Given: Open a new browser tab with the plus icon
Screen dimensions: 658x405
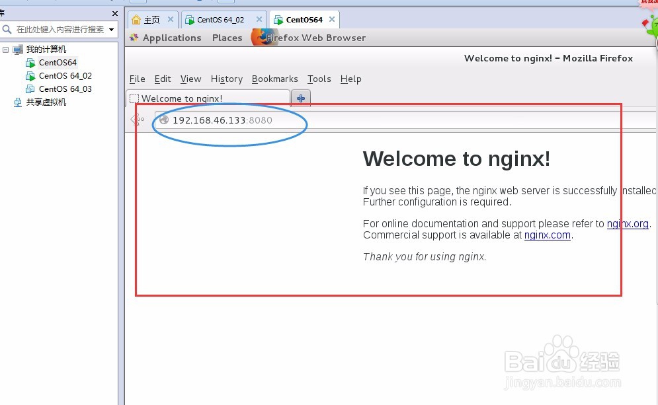Looking at the screenshot, I should click(301, 98).
